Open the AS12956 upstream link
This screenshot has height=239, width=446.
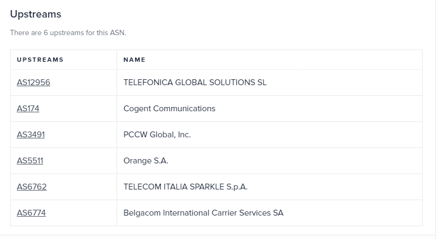click(x=34, y=83)
